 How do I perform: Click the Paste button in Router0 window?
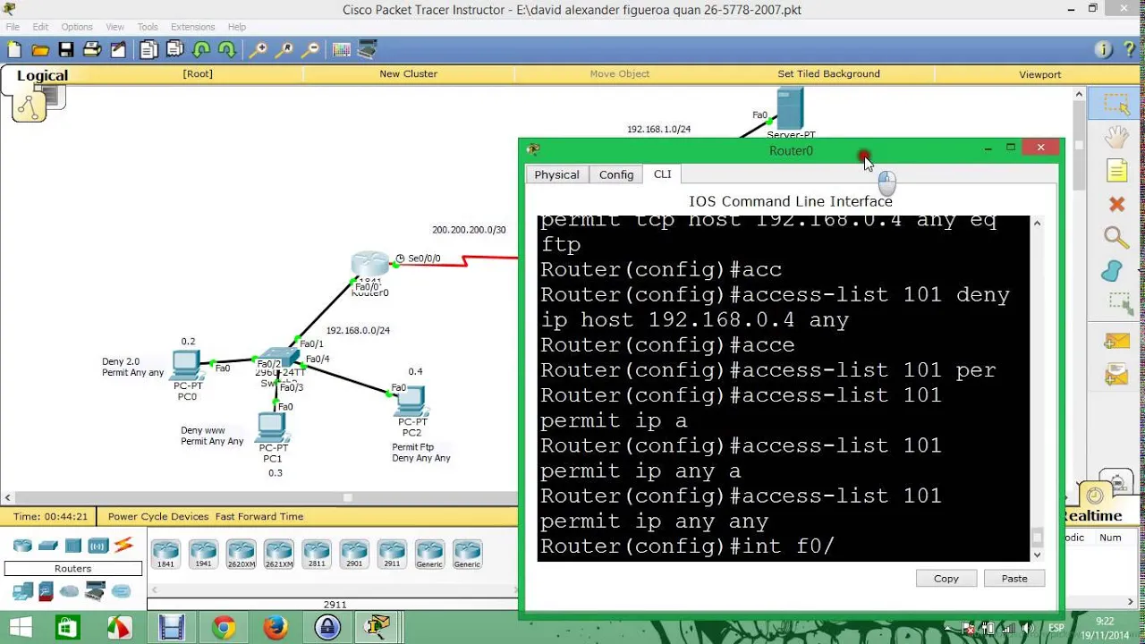(x=1014, y=579)
